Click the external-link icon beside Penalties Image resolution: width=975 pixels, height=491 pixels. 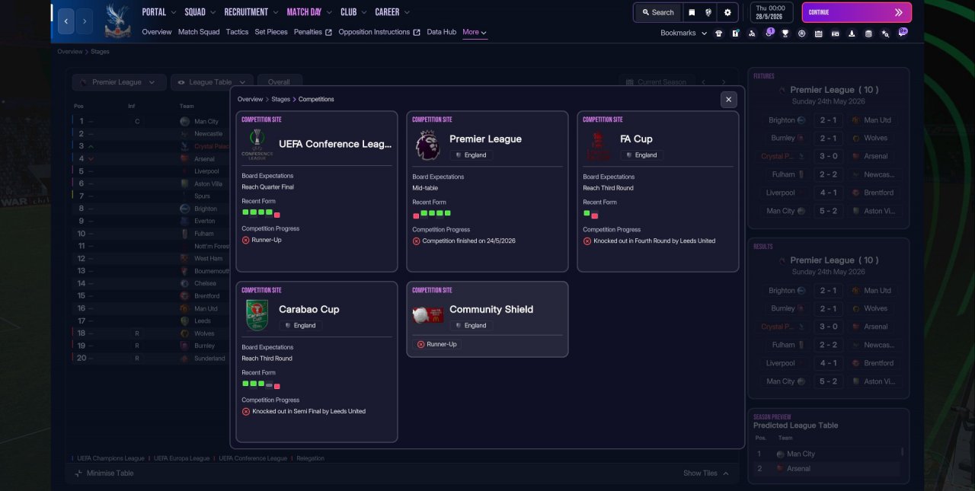pyautogui.click(x=328, y=33)
